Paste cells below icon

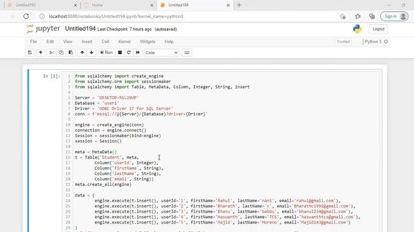pyautogui.click(x=71, y=53)
